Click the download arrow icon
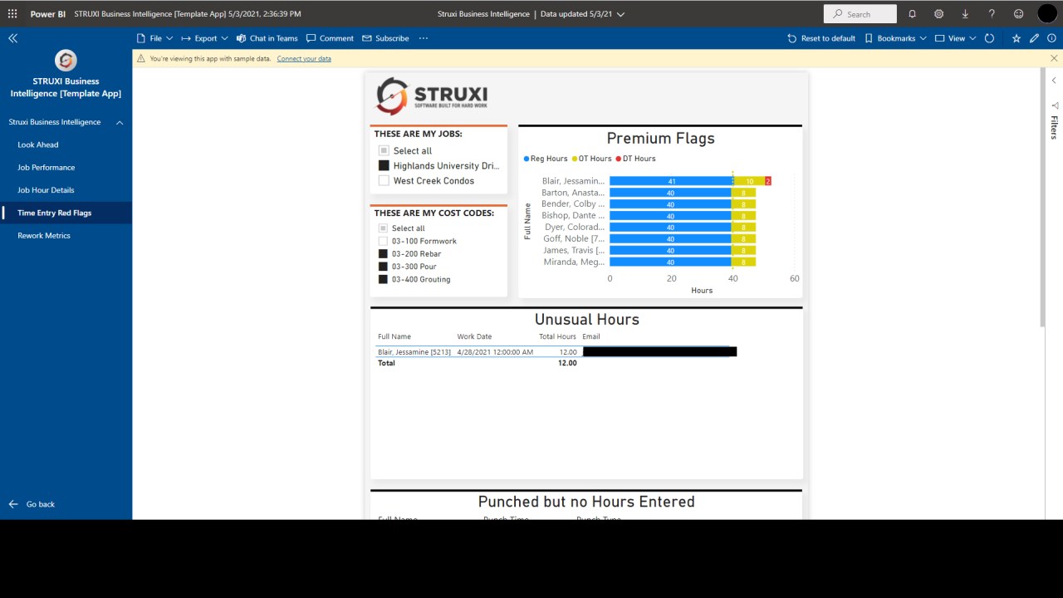The image size is (1063, 598). 965,14
